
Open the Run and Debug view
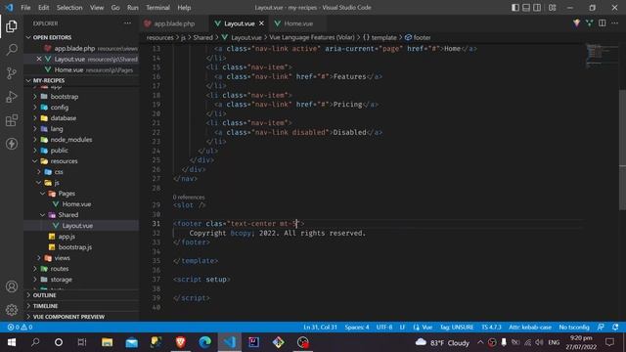tap(12, 97)
